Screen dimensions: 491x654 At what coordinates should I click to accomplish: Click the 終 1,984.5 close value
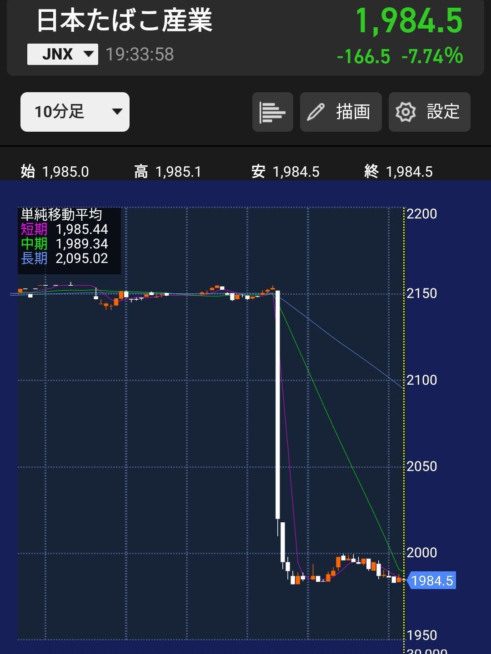click(x=398, y=172)
